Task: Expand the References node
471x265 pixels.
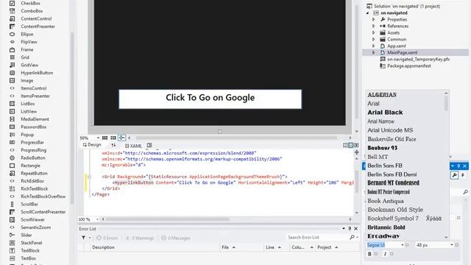Action: point(374,26)
